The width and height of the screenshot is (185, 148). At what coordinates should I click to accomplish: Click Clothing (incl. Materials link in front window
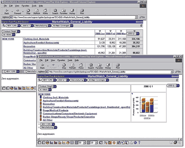pyautogui.click(x=55, y=98)
